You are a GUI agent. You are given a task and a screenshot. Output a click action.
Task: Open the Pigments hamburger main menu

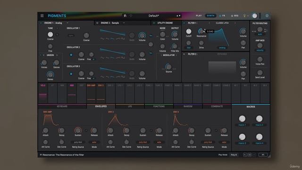pos(42,16)
